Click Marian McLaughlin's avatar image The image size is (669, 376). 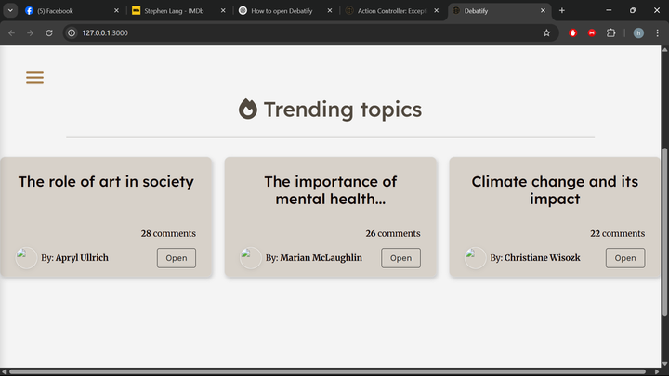tap(250, 257)
